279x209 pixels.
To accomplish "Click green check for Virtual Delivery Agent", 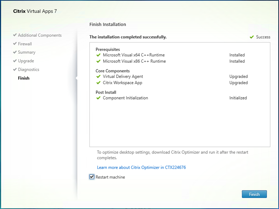I will [98, 77].
